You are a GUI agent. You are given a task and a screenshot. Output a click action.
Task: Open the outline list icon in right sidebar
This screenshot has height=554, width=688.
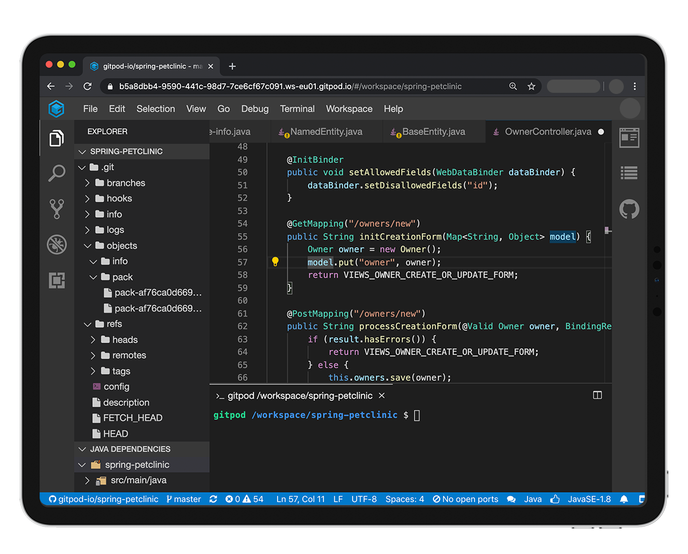click(629, 173)
